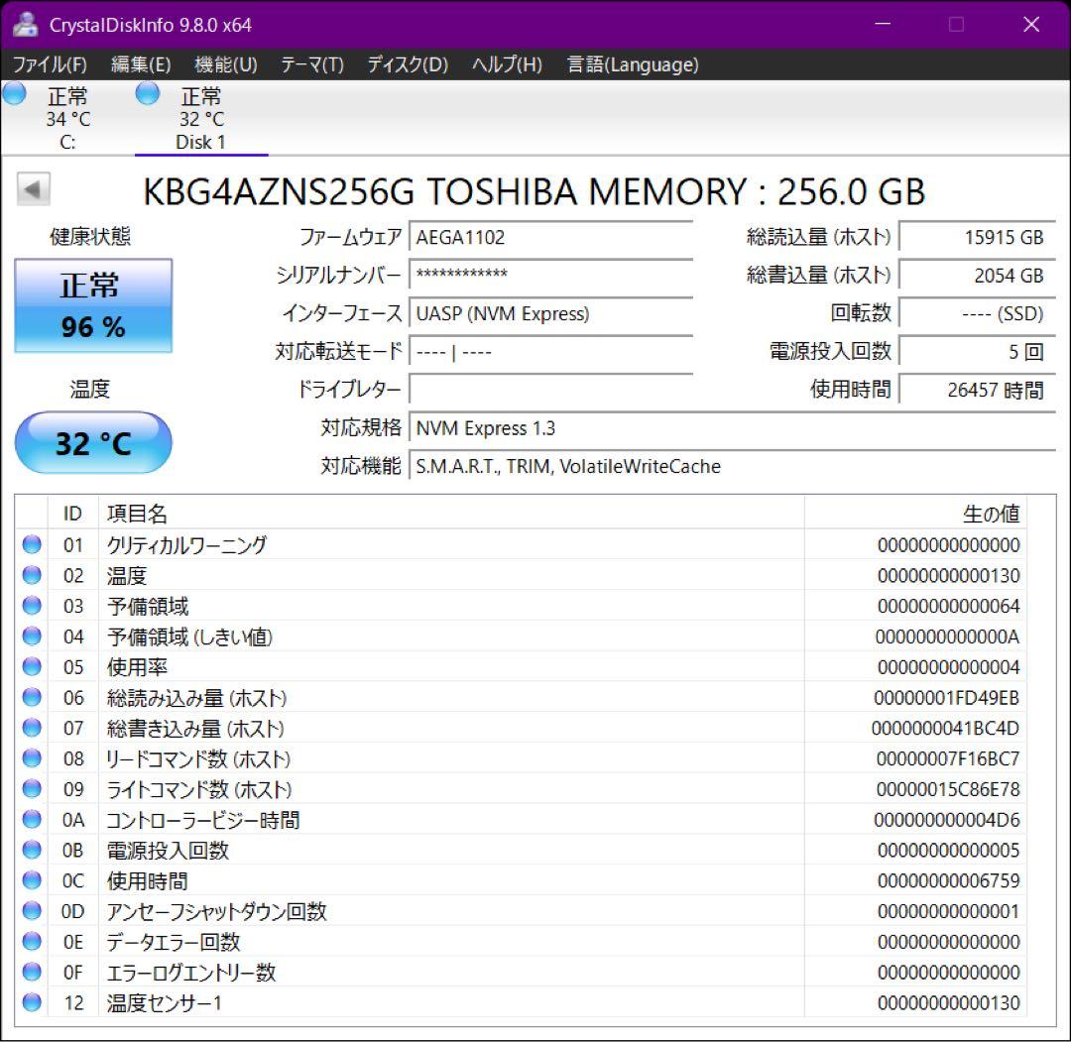This screenshot has width=1071, height=1042.
Task: Click status orb of row 06 総読み込み量
Action: coord(32,697)
